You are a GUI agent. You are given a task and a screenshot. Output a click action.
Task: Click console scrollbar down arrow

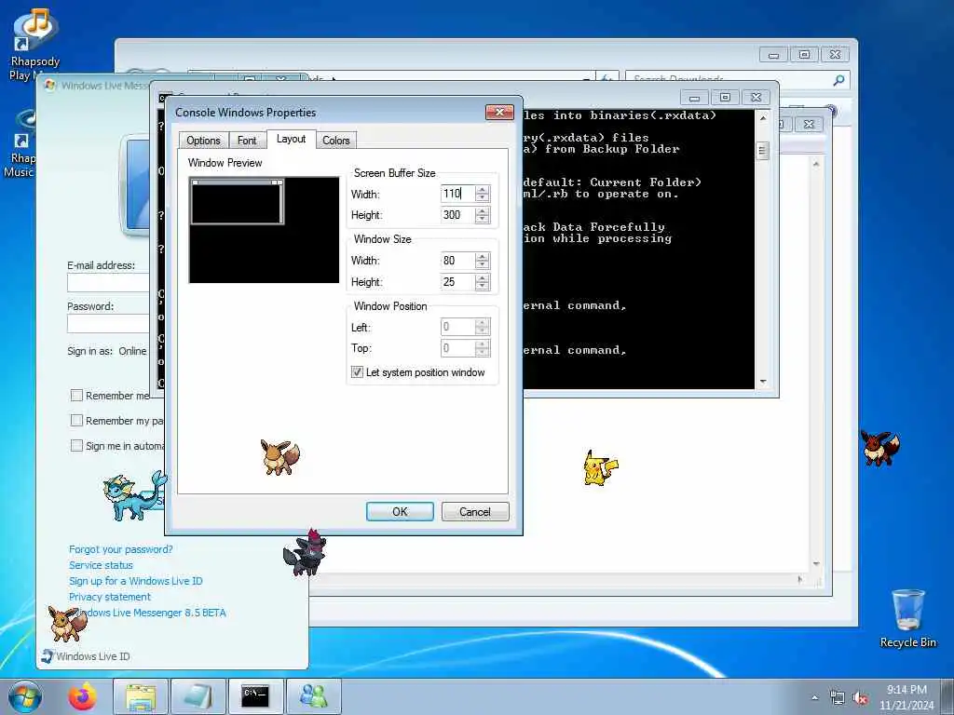pos(762,382)
